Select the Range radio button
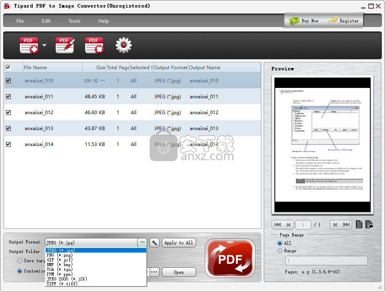Image resolution: width=385 pixels, height=292 pixels. 280,251
